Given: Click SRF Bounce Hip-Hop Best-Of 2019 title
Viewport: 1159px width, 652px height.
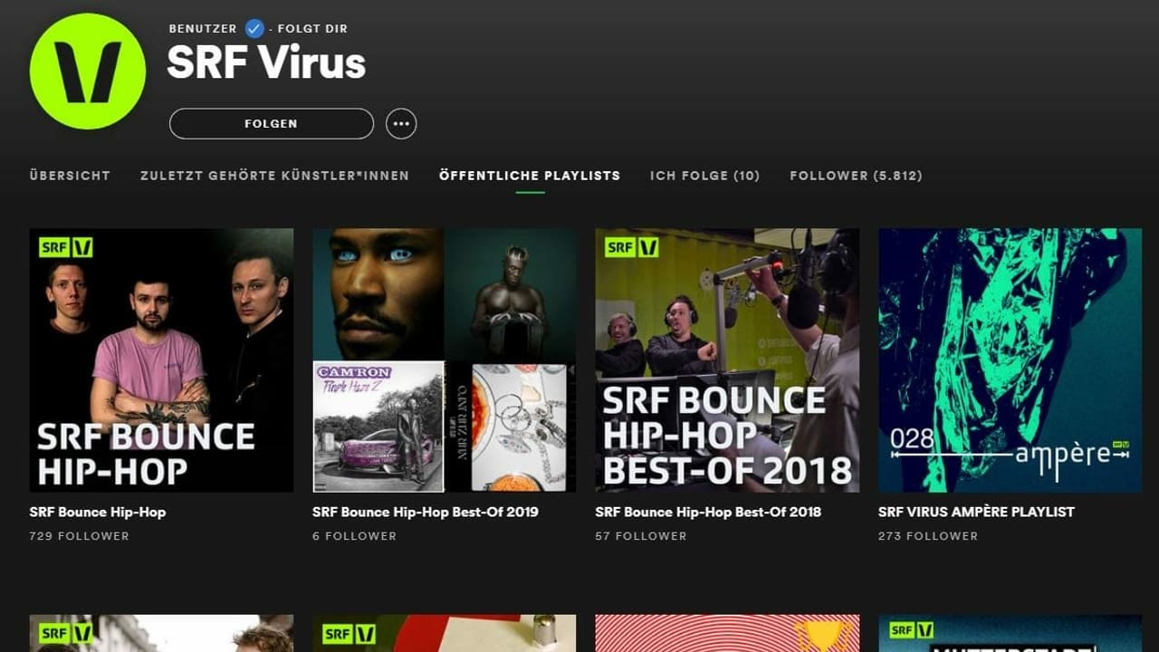Looking at the screenshot, I should 426,512.
